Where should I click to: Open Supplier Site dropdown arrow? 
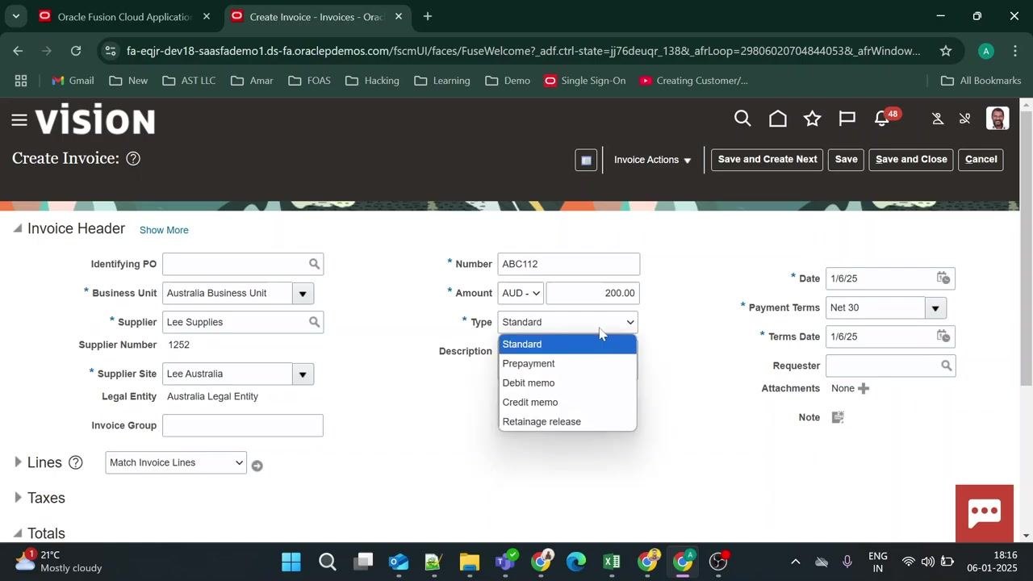pos(303,374)
